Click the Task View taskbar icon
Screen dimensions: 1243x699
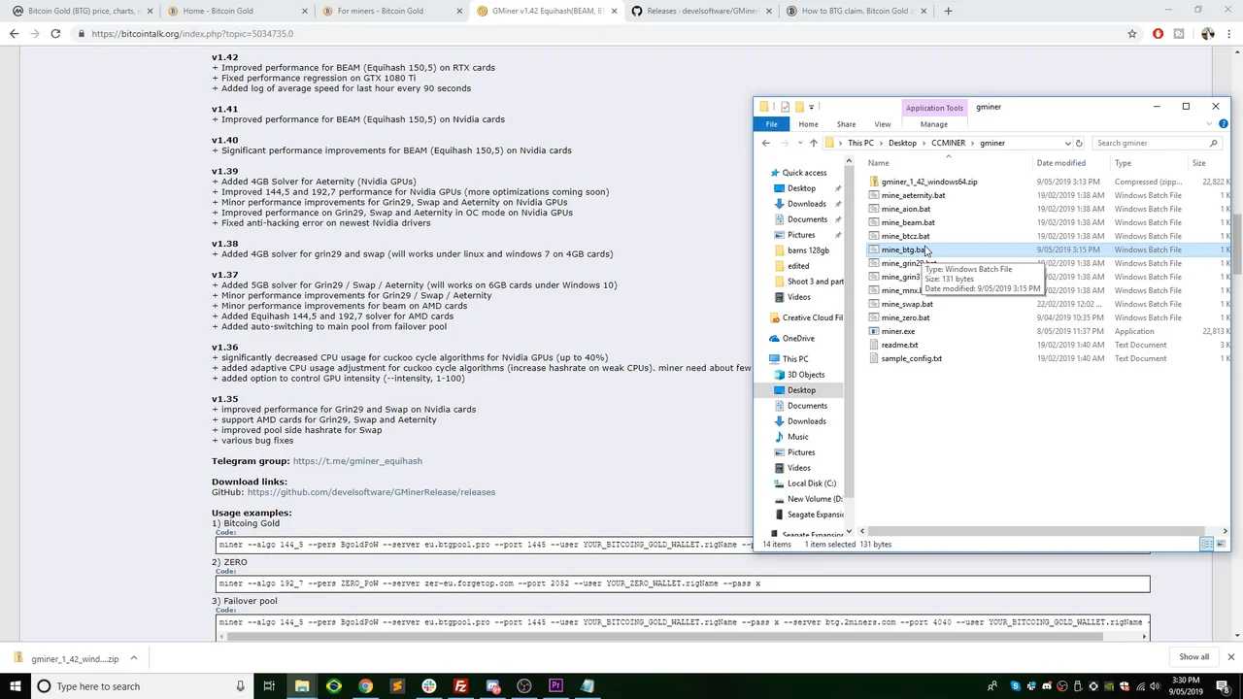pyautogui.click(x=269, y=686)
